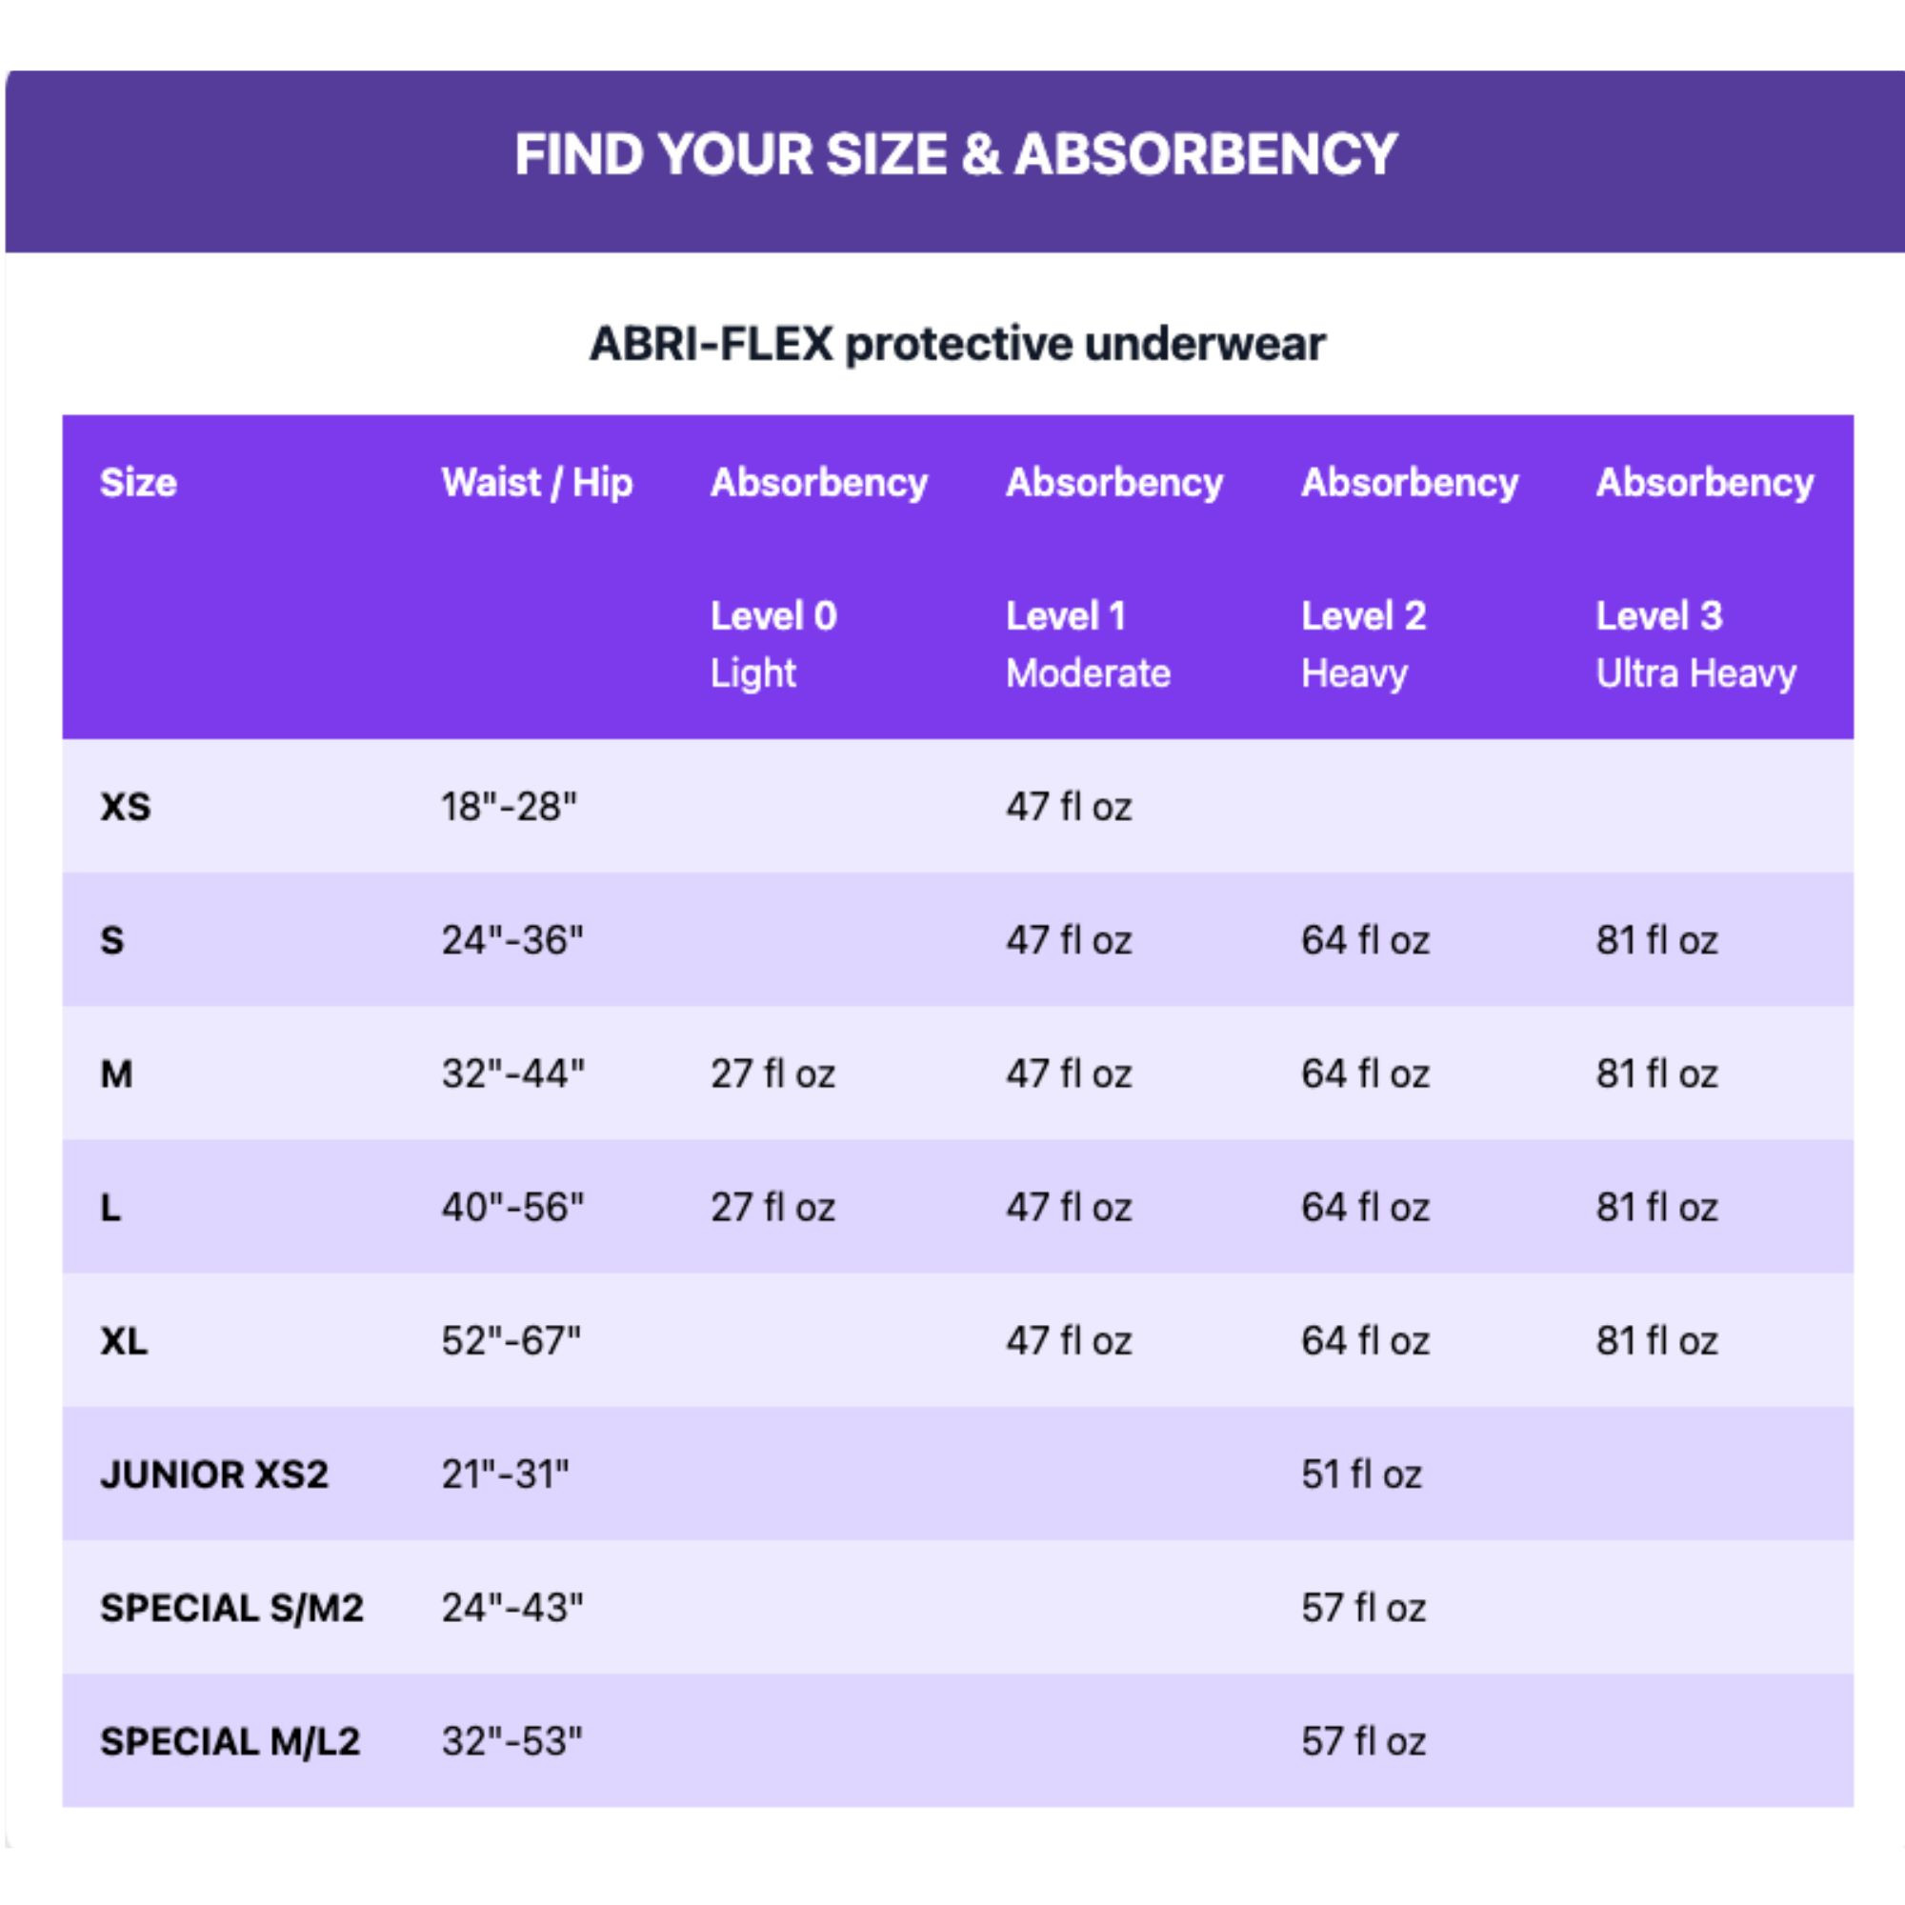
Task: Select the M row's 27 fl oz cell
Action: coord(772,1073)
